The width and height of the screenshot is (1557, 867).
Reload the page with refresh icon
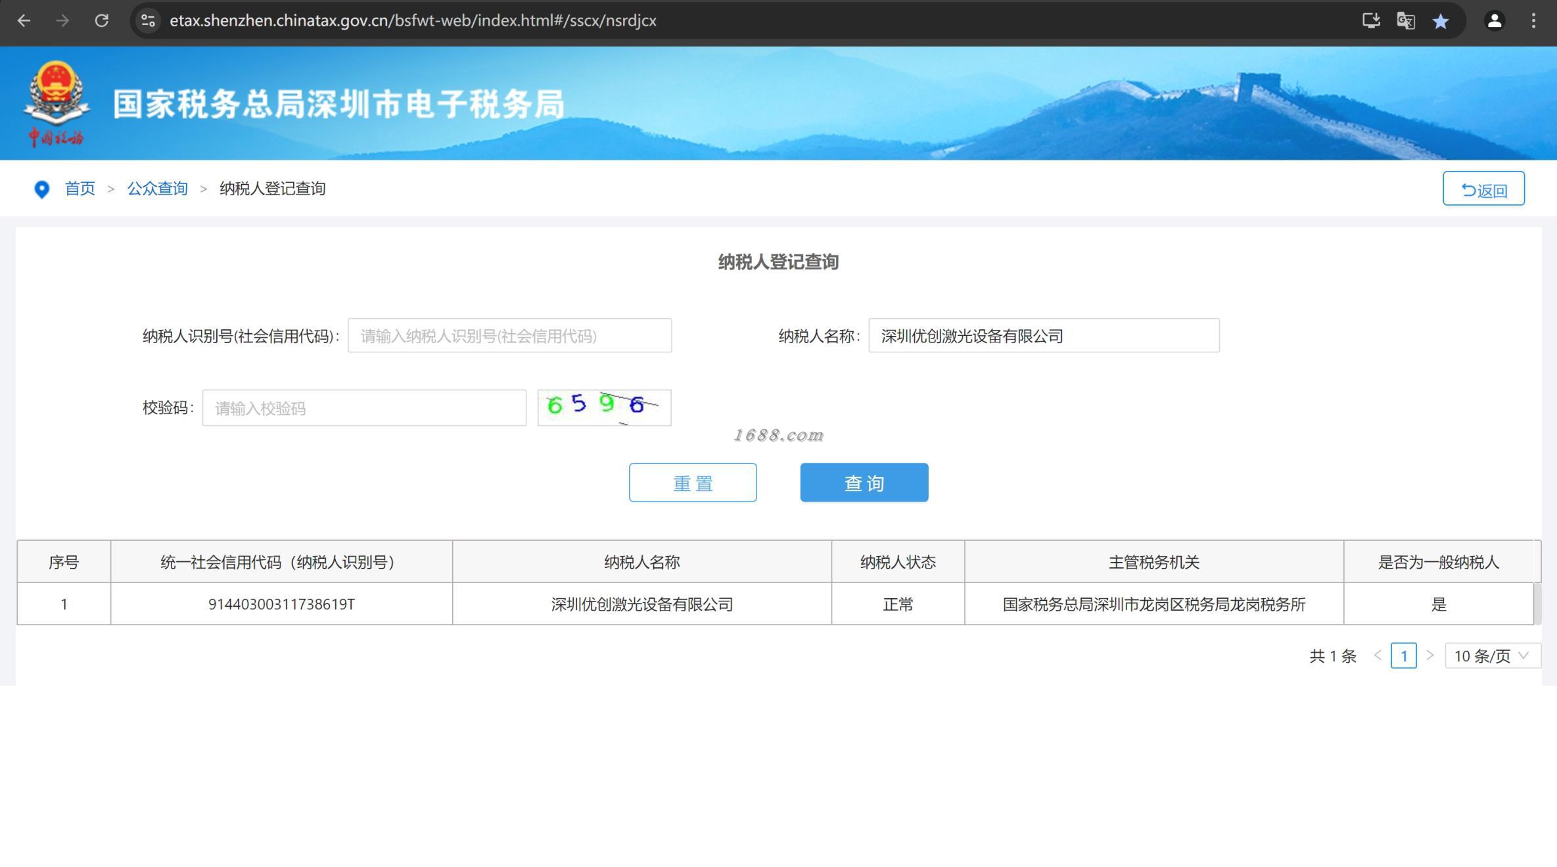click(x=101, y=20)
